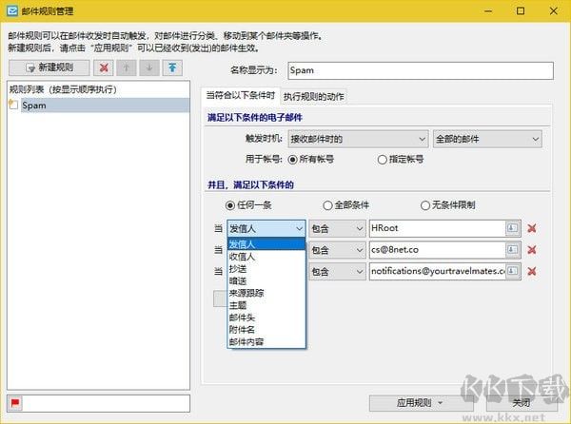The height and width of the screenshot is (424, 571).
Task: Open the 包含 dropdown in the cs@8net.co row
Action: (x=337, y=250)
